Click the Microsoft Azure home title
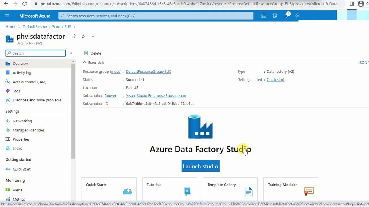Screen dimensions: 369x207 (x=35, y=16)
